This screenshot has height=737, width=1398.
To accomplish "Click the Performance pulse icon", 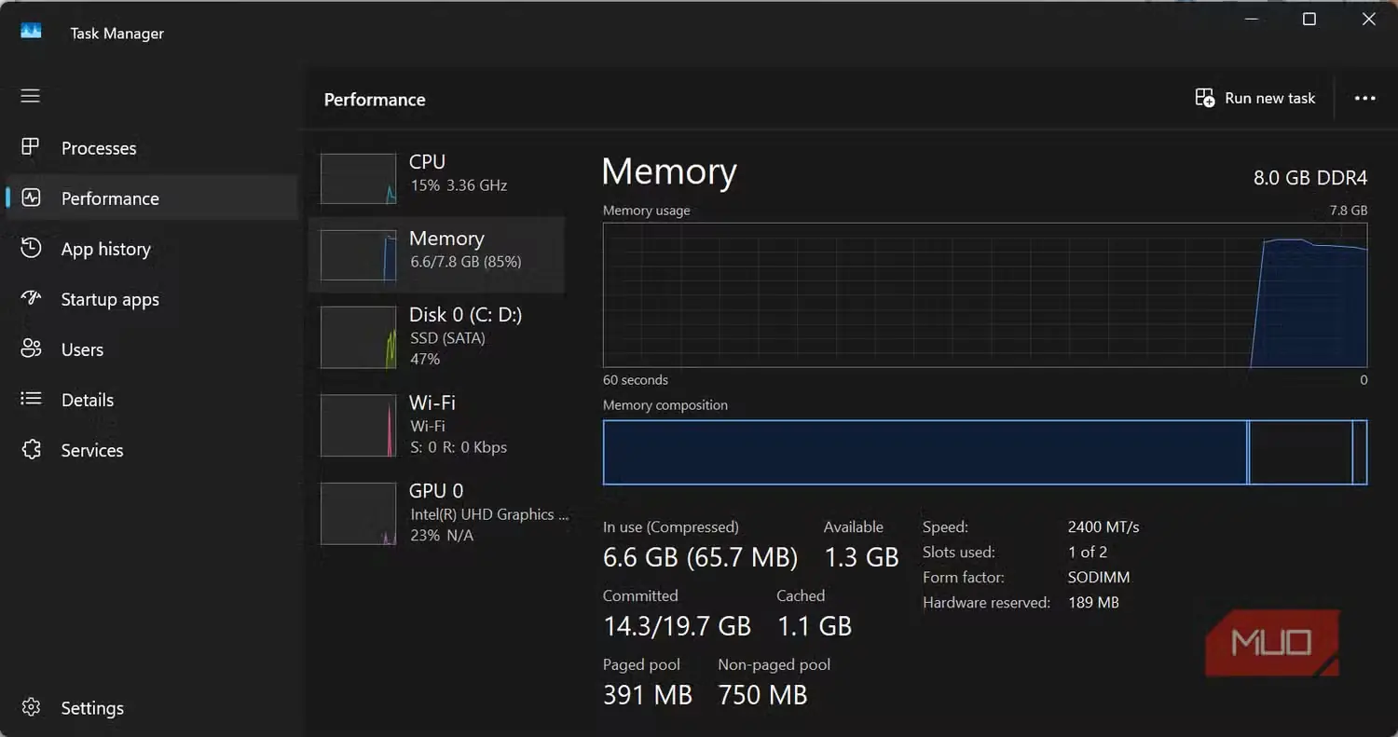I will [x=31, y=198].
